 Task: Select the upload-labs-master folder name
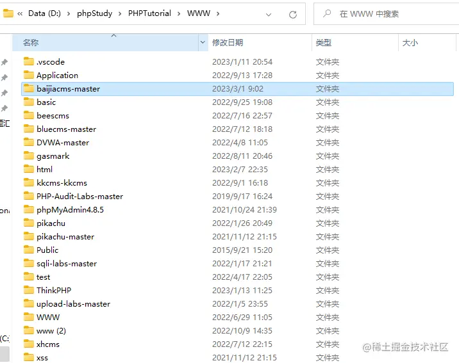(x=73, y=304)
